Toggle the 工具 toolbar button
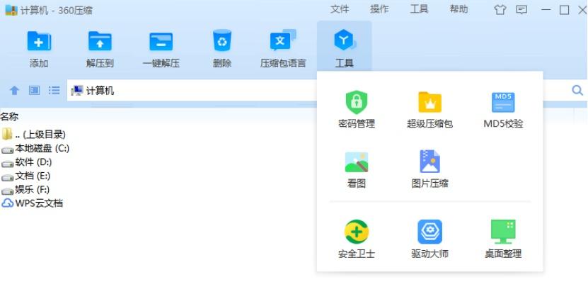588x299 pixels. point(345,46)
